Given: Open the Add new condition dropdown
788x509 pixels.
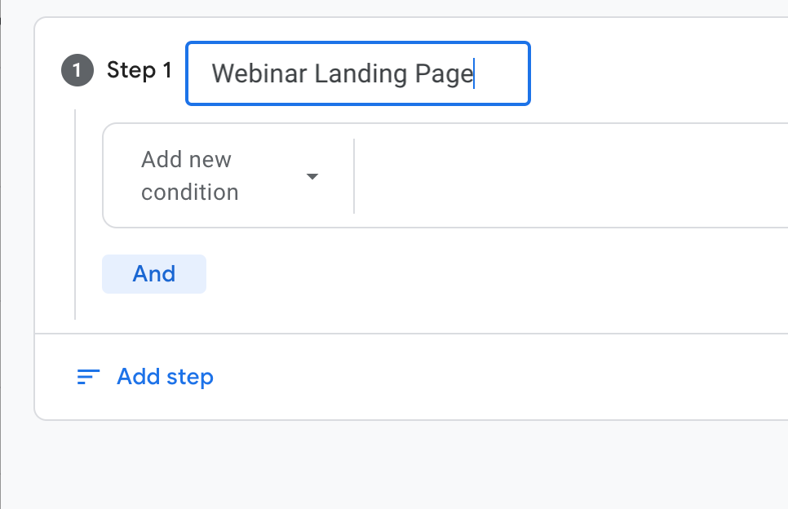Looking at the screenshot, I should tap(229, 176).
